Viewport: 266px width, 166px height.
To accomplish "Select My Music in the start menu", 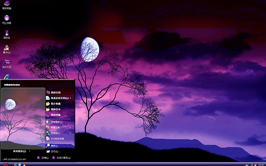I will [58, 109].
